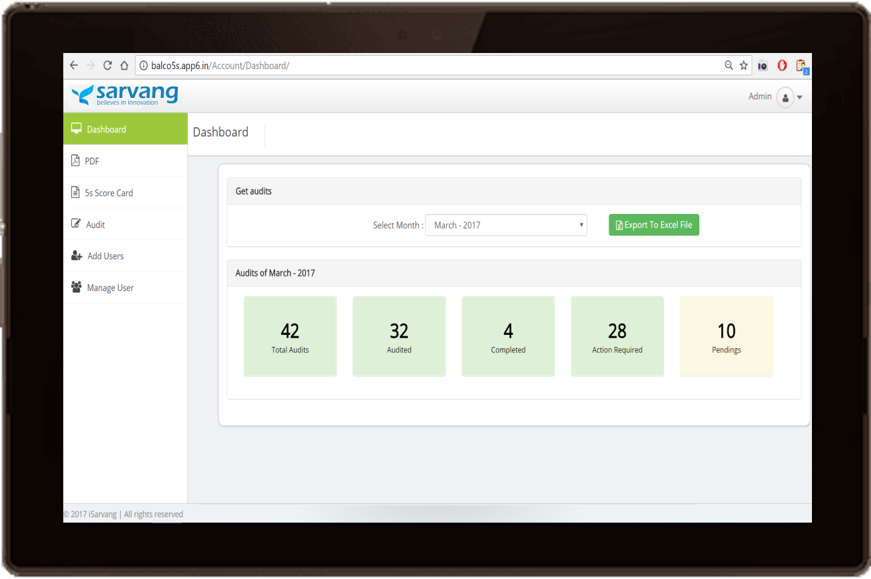Open the Select Month dropdown

(x=506, y=225)
